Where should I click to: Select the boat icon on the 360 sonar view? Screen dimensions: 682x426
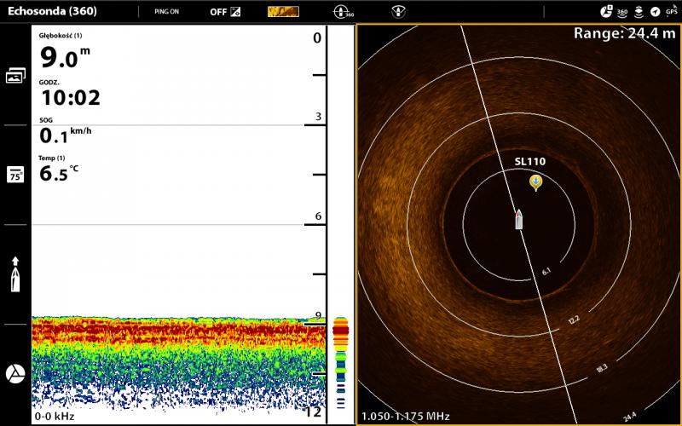tap(518, 219)
